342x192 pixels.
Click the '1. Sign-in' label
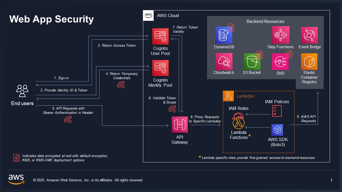(61, 78)
